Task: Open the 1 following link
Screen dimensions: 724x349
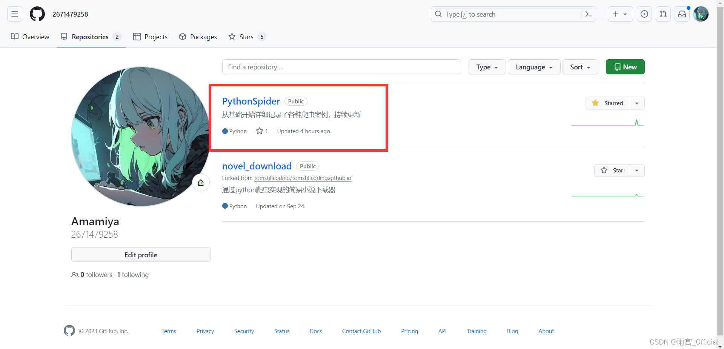Action: [133, 275]
